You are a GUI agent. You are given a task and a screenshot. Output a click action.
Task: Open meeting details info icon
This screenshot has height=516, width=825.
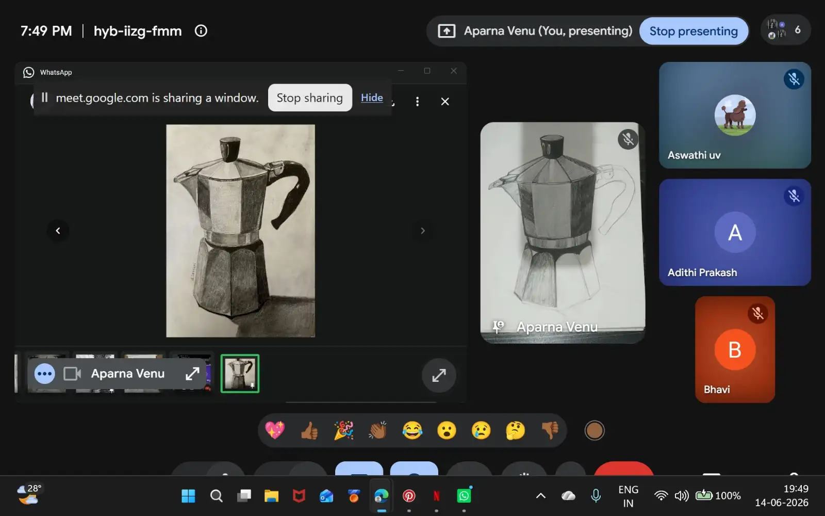click(x=201, y=31)
